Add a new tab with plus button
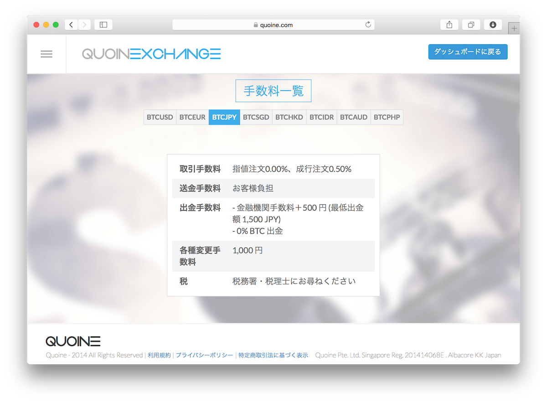 (514, 28)
